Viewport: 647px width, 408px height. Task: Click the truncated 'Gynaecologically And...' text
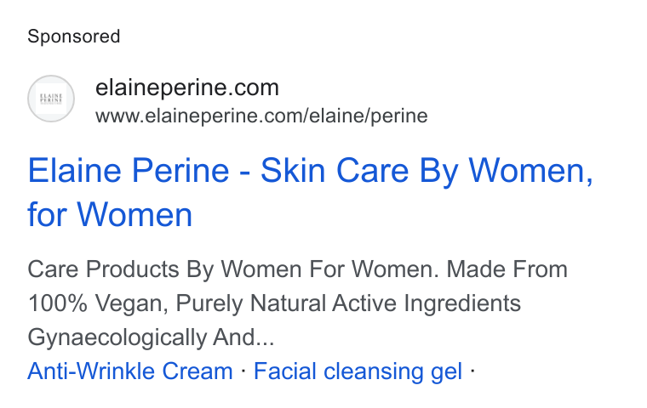pyautogui.click(x=151, y=337)
